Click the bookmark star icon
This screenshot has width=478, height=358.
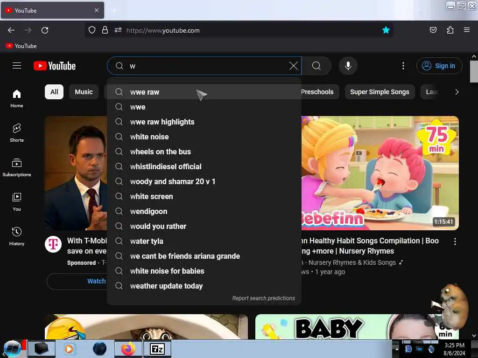(386, 30)
